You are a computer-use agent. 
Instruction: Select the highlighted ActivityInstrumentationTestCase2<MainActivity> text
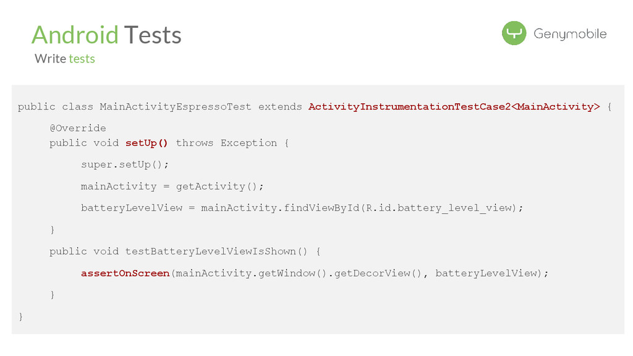click(454, 107)
